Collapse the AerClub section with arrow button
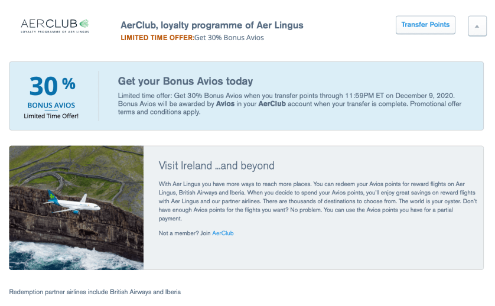The image size is (495, 306). coord(477,26)
